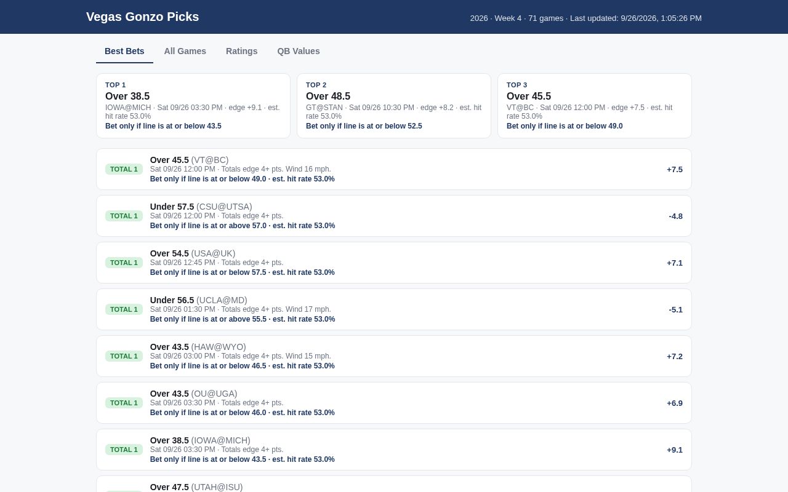Image resolution: width=788 pixels, height=492 pixels.
Task: Click the Over 47.5 (UTAH@ISU) title
Action: [x=196, y=487]
